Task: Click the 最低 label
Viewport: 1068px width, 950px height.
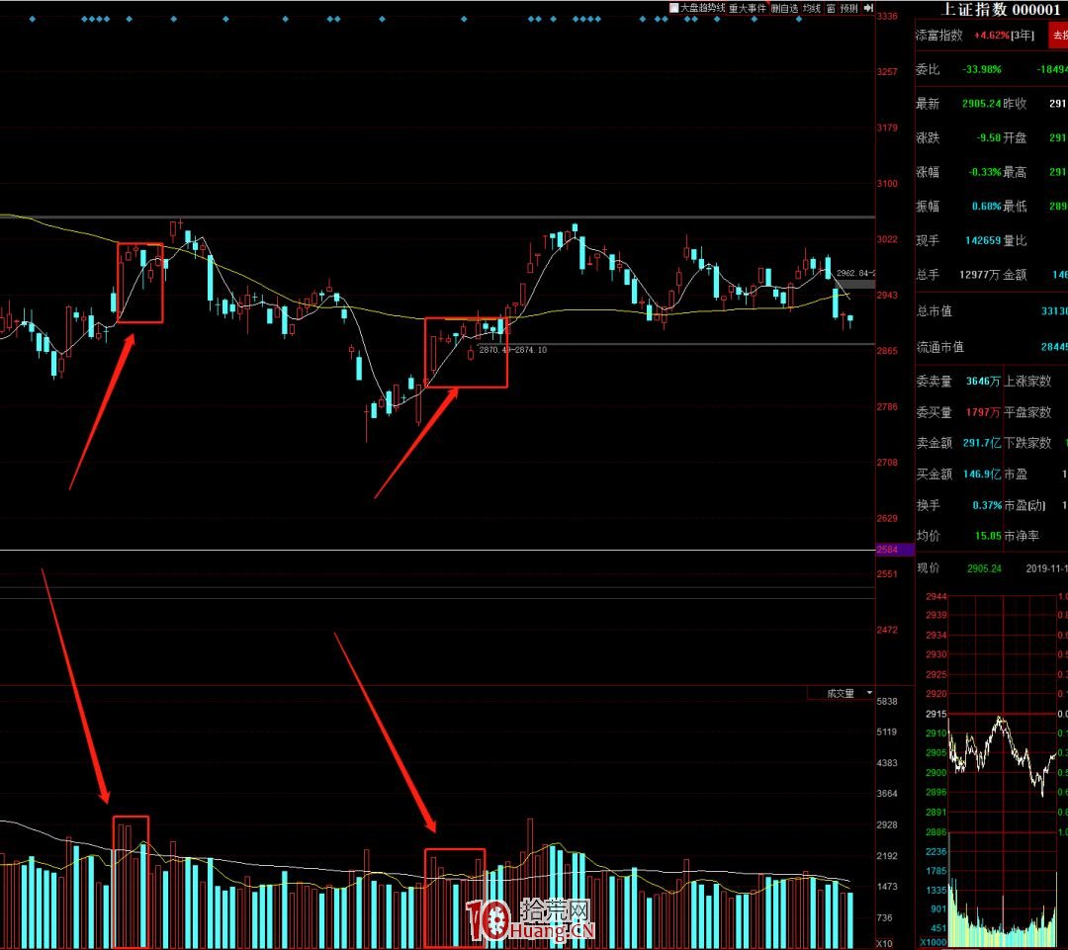Action: [x=1015, y=207]
